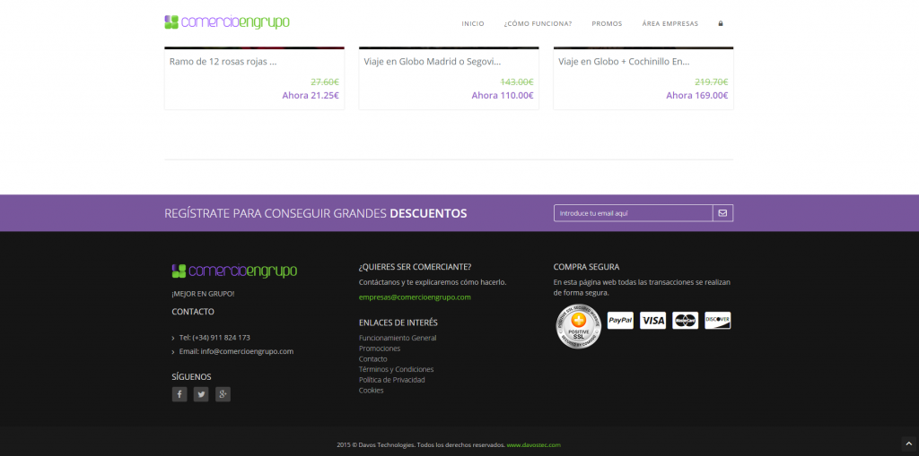Screen dimensions: 919x456
Task: Click the Google Plus icon
Action: (x=223, y=394)
